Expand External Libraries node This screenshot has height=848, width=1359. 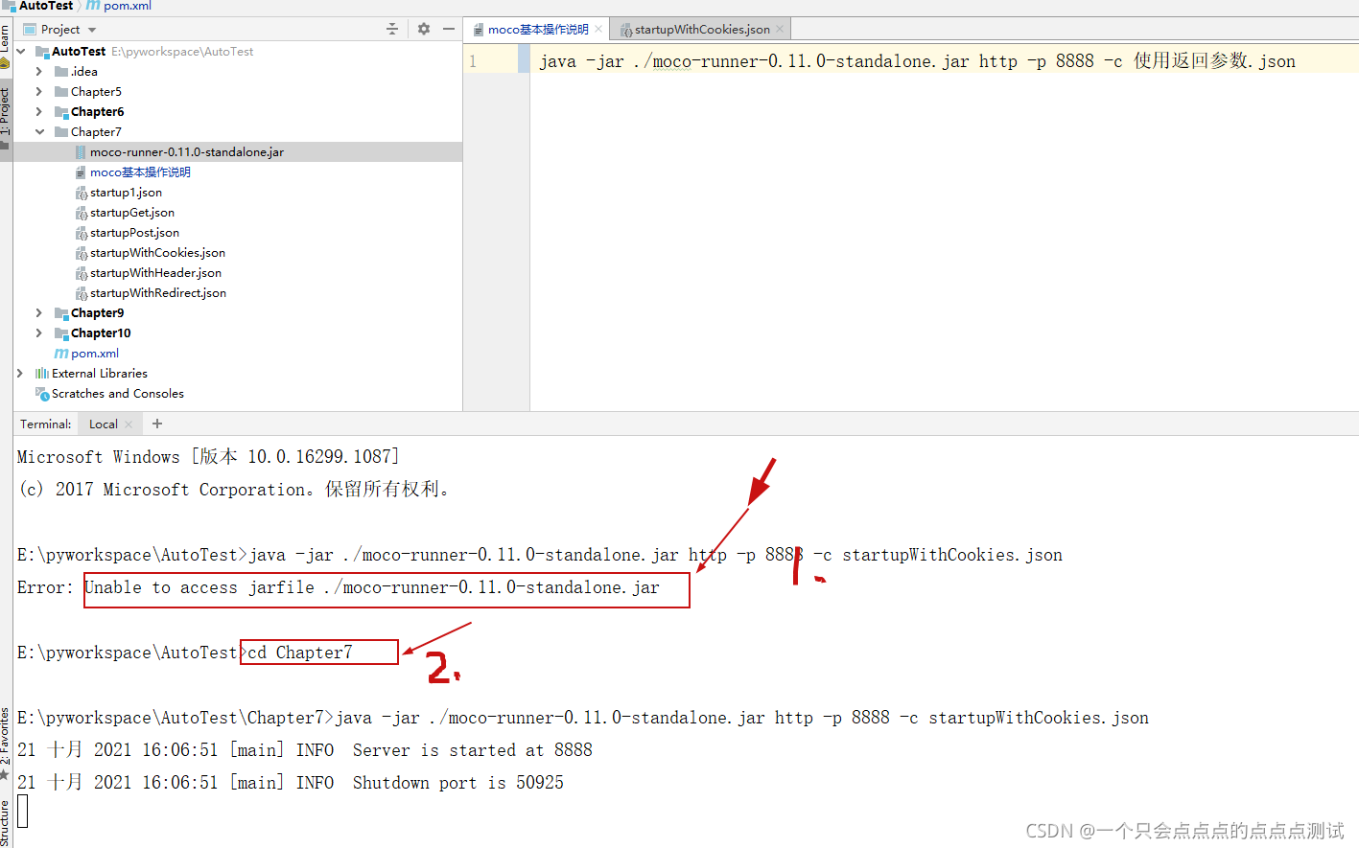point(20,373)
